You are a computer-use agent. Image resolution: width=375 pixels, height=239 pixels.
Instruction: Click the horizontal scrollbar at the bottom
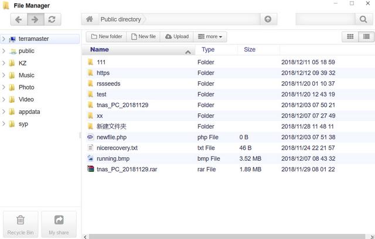pyautogui.click(x=227, y=237)
